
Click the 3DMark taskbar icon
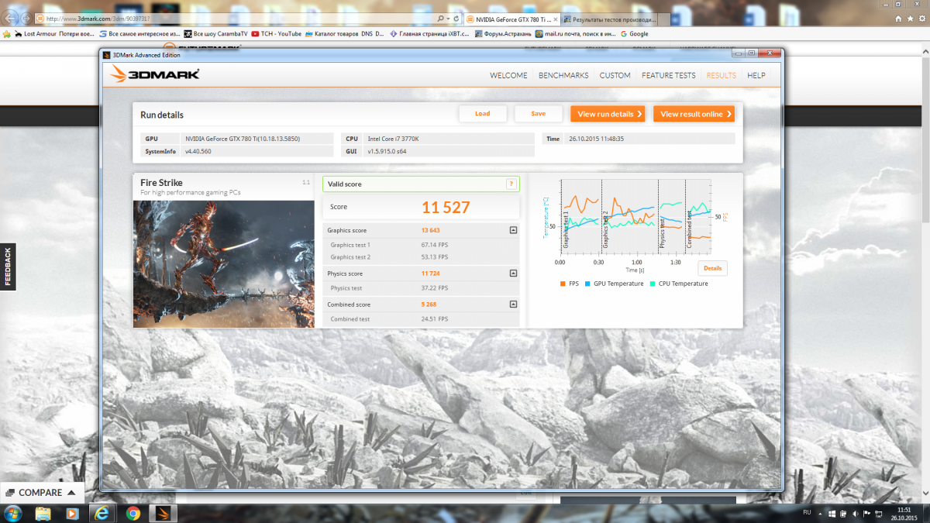pos(163,513)
